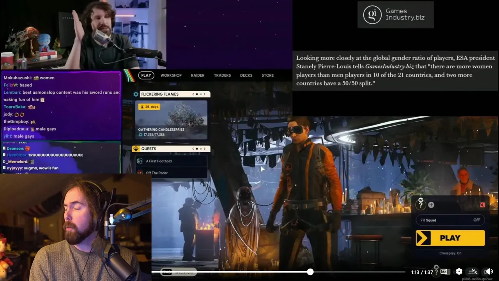499x281 pixels.
Task: Click FelixW's chat username
Action: [x=10, y=85]
